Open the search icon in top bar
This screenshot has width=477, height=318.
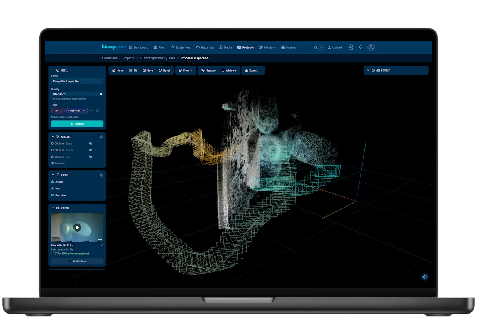pos(316,47)
